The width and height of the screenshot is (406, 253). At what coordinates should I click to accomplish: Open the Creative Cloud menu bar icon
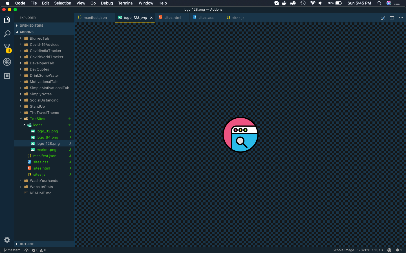[x=293, y=3]
